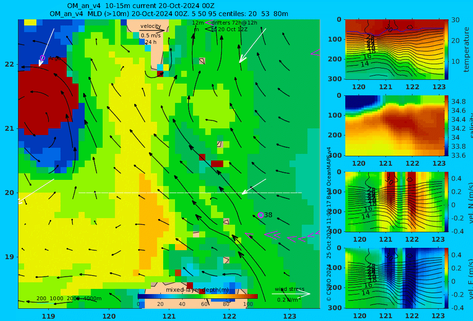The height and width of the screenshot is (321, 473).
Task: Click the vel. N vertical colorbar
Action: [447, 202]
